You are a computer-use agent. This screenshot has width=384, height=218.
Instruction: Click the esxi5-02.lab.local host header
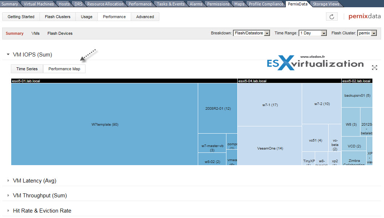[357, 81]
